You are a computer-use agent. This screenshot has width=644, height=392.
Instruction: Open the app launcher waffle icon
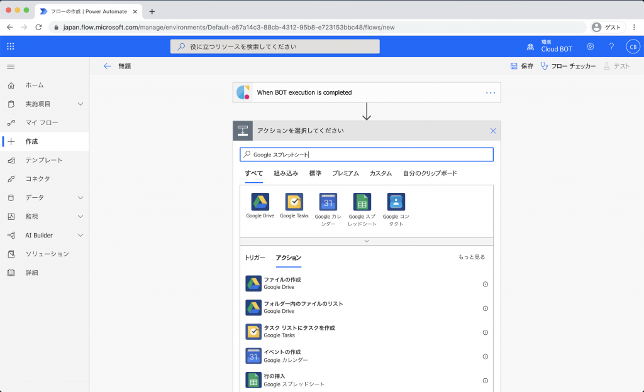(x=11, y=46)
